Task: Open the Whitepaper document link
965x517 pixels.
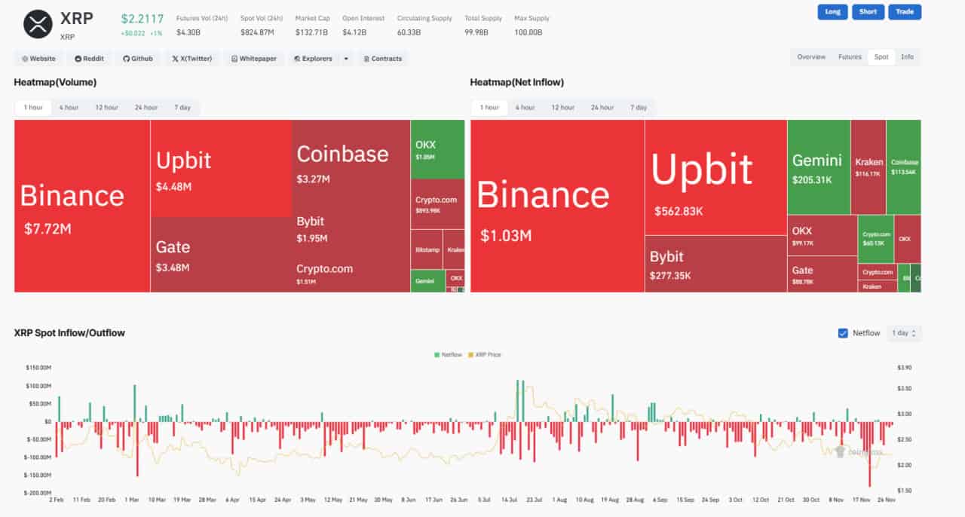Action: click(x=254, y=59)
